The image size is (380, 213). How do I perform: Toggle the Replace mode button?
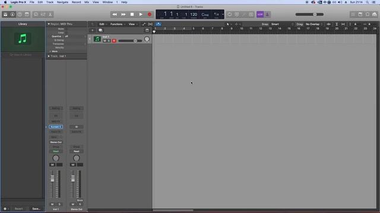click(x=237, y=14)
